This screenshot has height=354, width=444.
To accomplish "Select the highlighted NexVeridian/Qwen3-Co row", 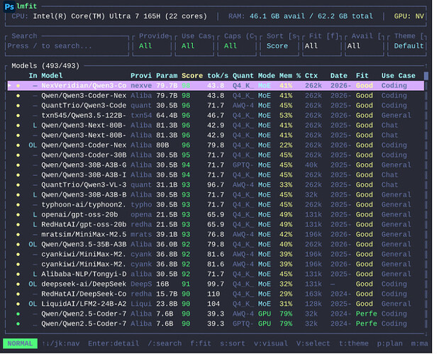I will pyautogui.click(x=216, y=86).
